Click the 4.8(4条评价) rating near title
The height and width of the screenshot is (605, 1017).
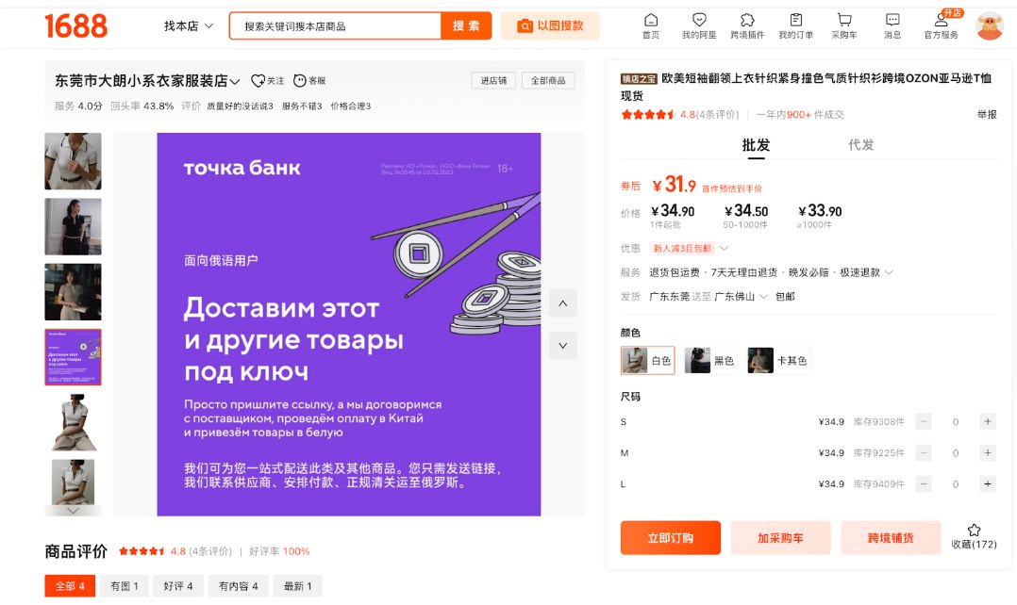coord(709,115)
